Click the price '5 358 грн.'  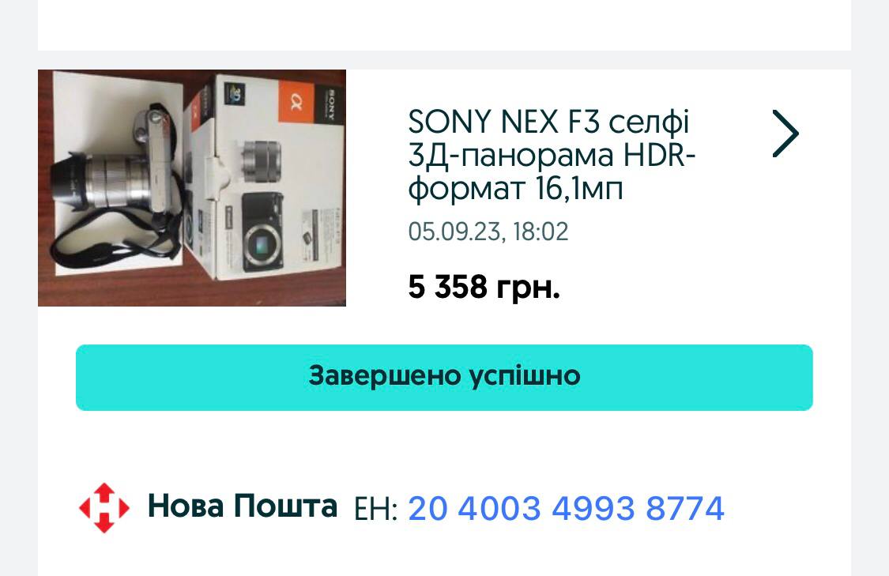point(484,286)
